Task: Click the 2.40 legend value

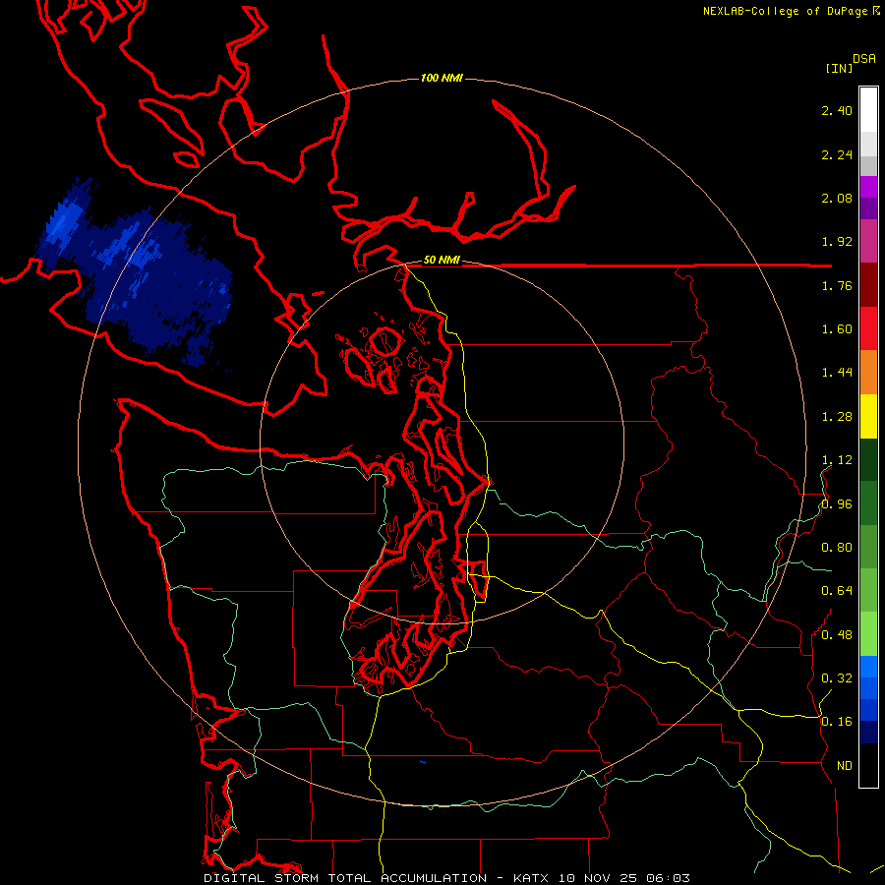Action: 837,110
